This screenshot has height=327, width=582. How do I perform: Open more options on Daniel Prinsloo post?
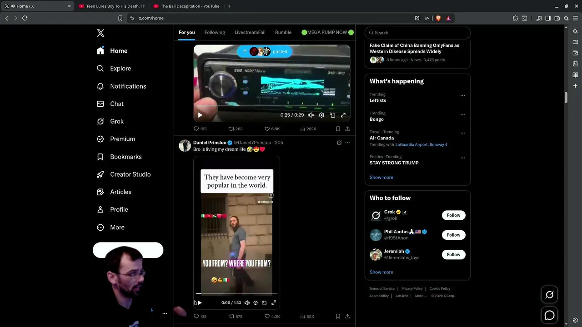[x=347, y=143]
